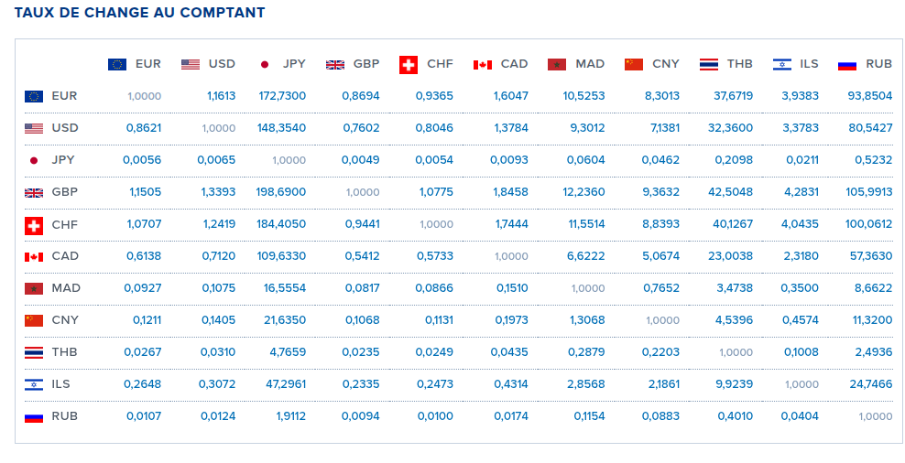The image size is (905, 463).
Task: Click CHF to EUR rate 1,0707
Action: pyautogui.click(x=145, y=224)
